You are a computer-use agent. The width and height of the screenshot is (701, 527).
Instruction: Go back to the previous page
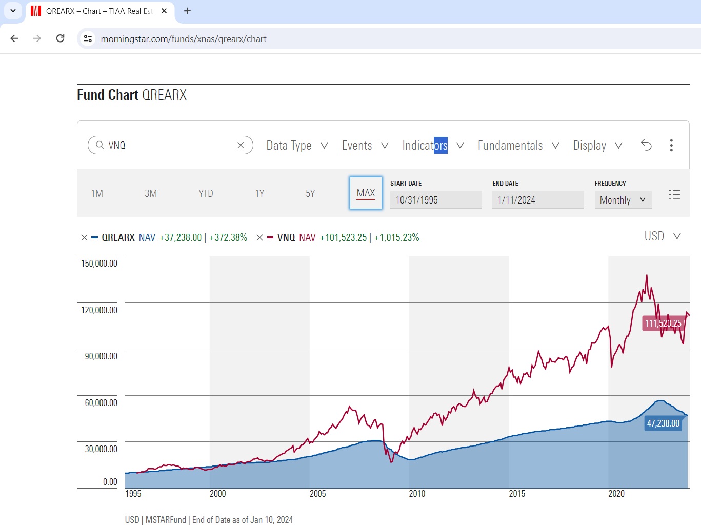tap(14, 38)
